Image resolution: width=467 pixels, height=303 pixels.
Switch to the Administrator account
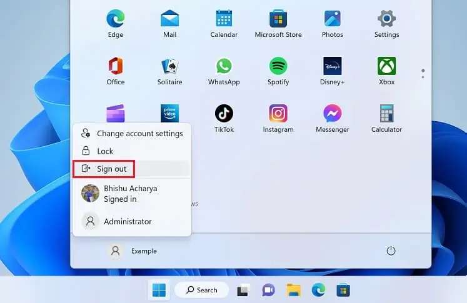click(x=132, y=221)
